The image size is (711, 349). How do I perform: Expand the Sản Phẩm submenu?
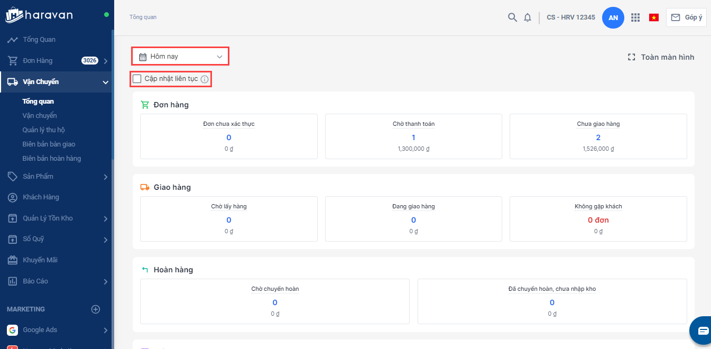[x=105, y=177]
